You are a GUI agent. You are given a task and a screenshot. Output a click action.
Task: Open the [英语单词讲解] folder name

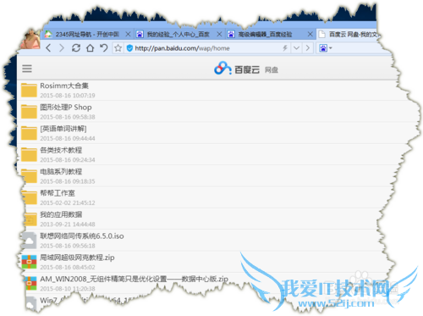(x=63, y=129)
